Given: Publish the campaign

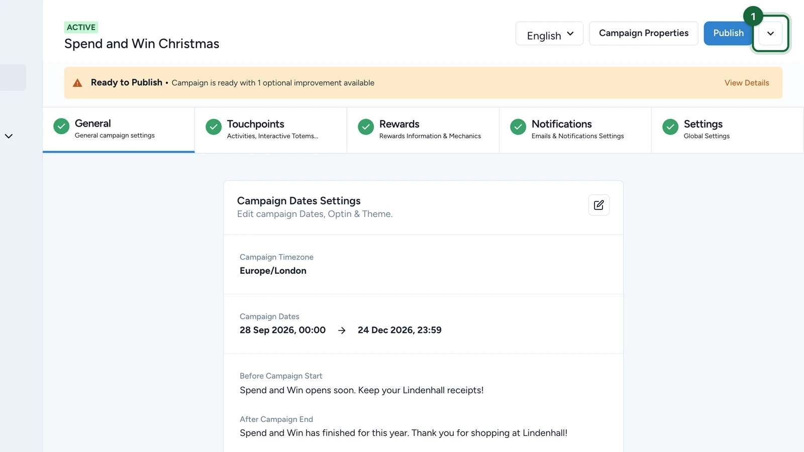Looking at the screenshot, I should [x=728, y=33].
